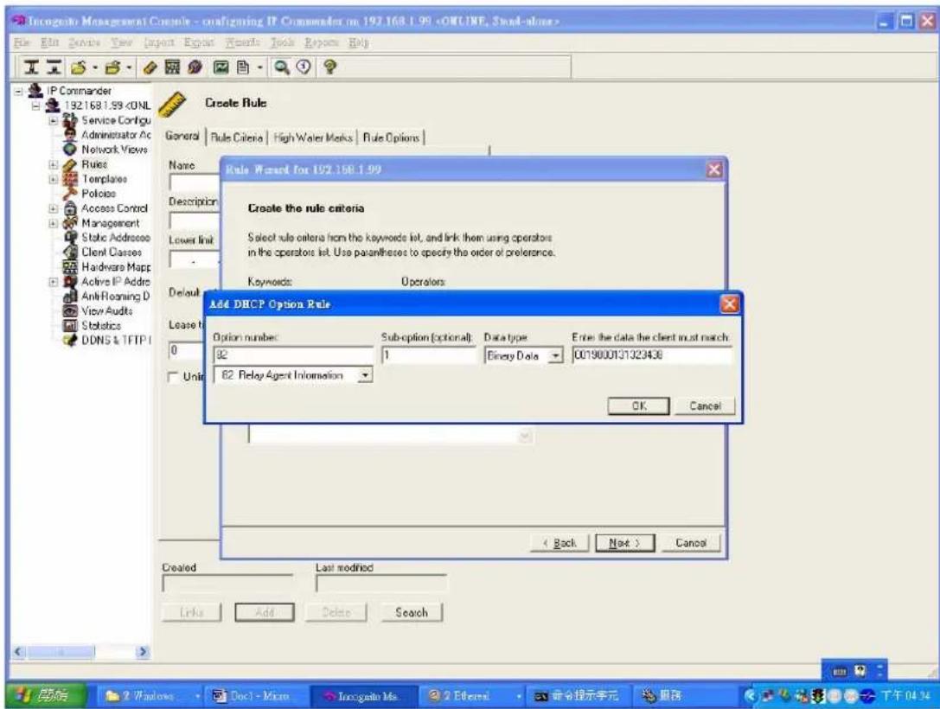
Task: Expand the Active IP Addresses node
Action: point(54,282)
